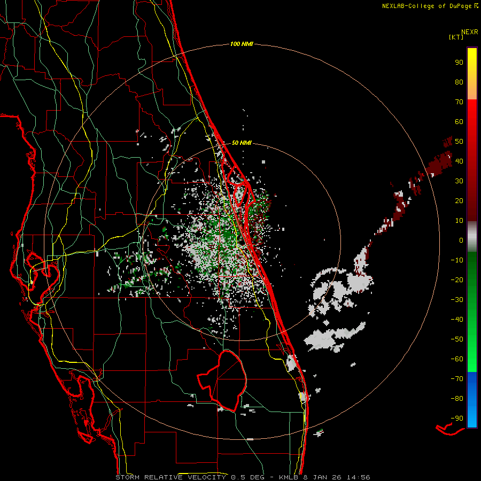Click the positive 10 value on the scale

tap(459, 221)
